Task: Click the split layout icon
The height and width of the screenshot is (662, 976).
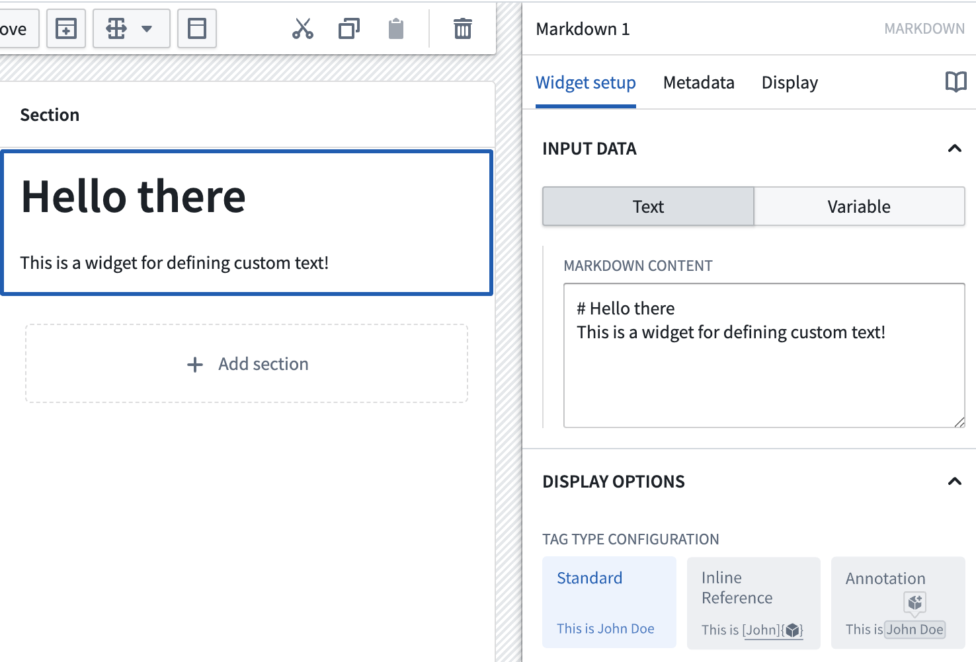Action: tap(196, 28)
